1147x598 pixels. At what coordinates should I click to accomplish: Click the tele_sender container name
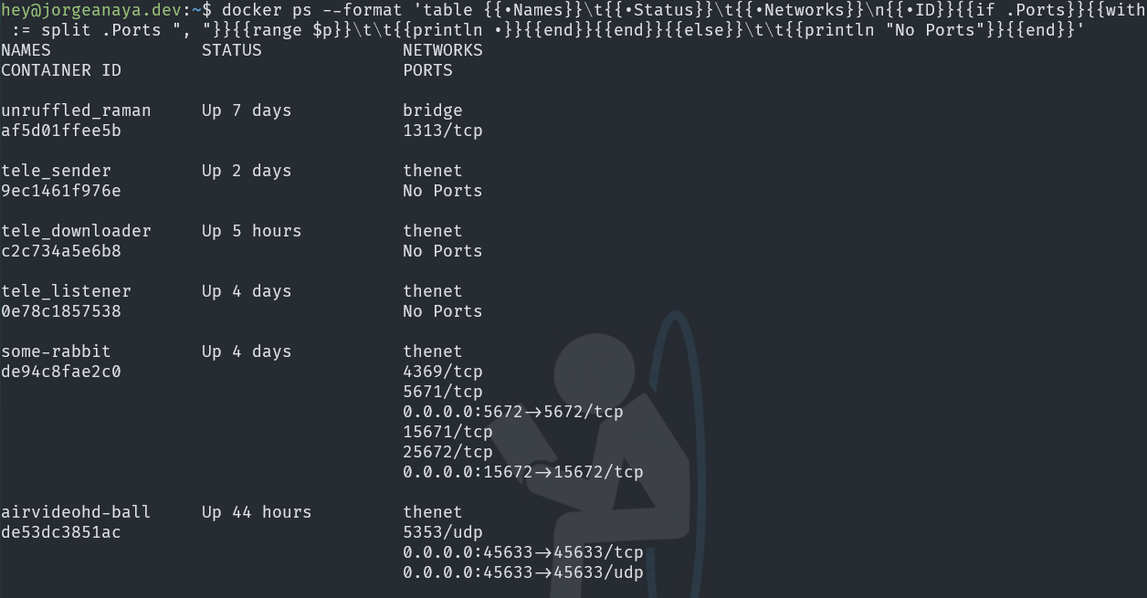[57, 171]
